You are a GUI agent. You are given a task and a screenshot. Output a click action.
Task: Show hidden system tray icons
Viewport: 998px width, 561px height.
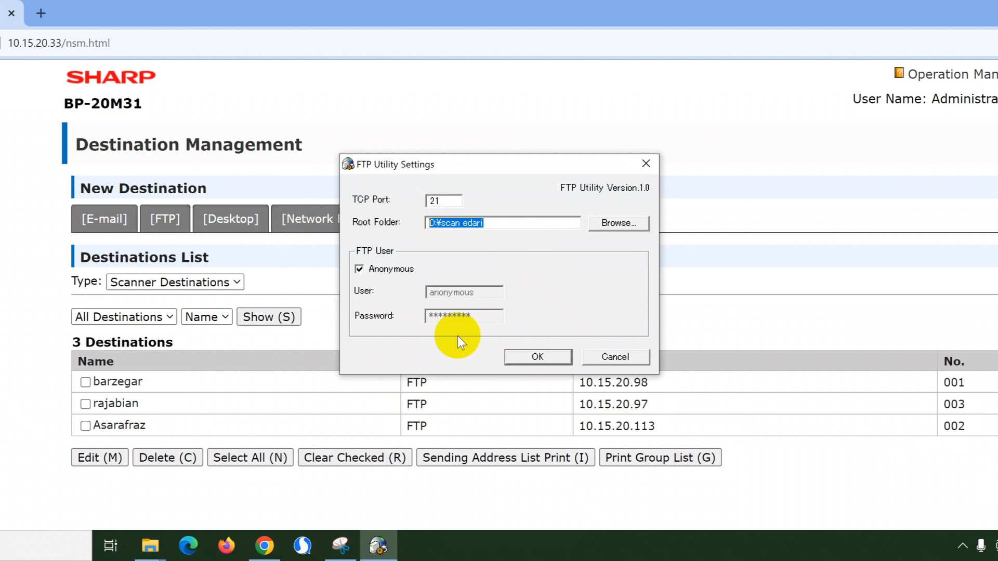tap(963, 545)
